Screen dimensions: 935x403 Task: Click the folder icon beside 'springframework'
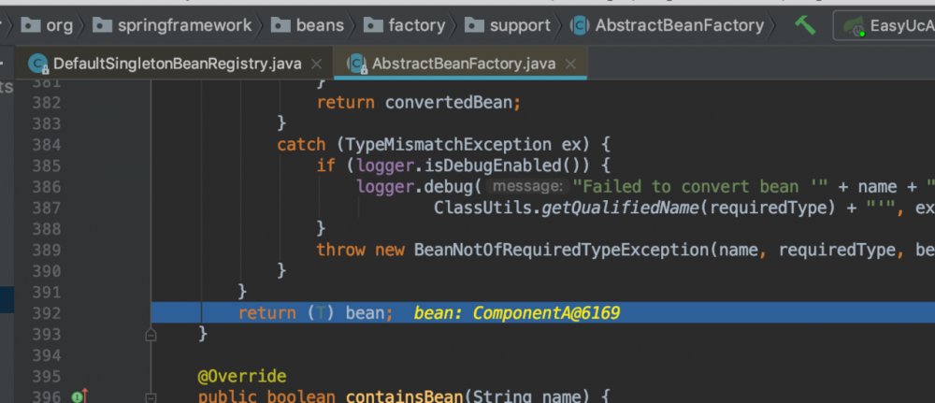[x=103, y=25]
